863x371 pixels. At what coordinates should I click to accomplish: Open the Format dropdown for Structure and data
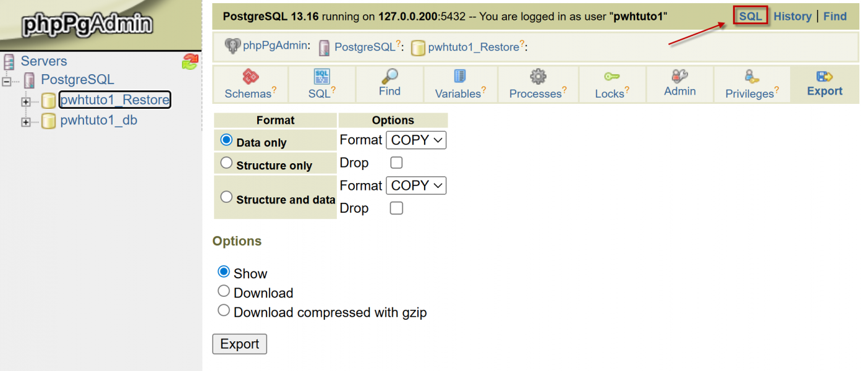(x=415, y=185)
